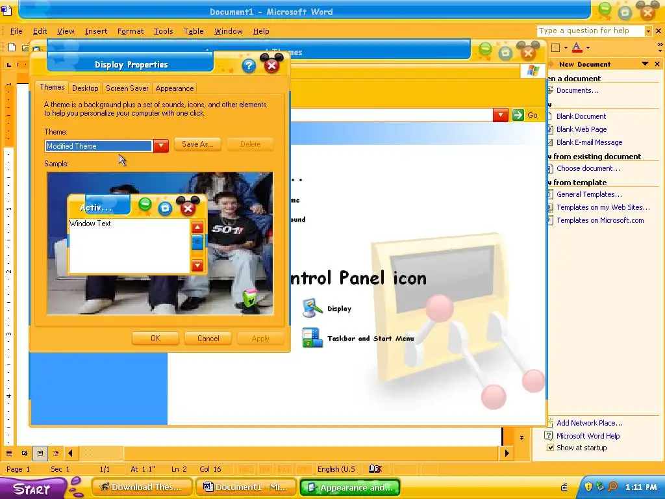Switch to the Appearance tab

pos(174,88)
